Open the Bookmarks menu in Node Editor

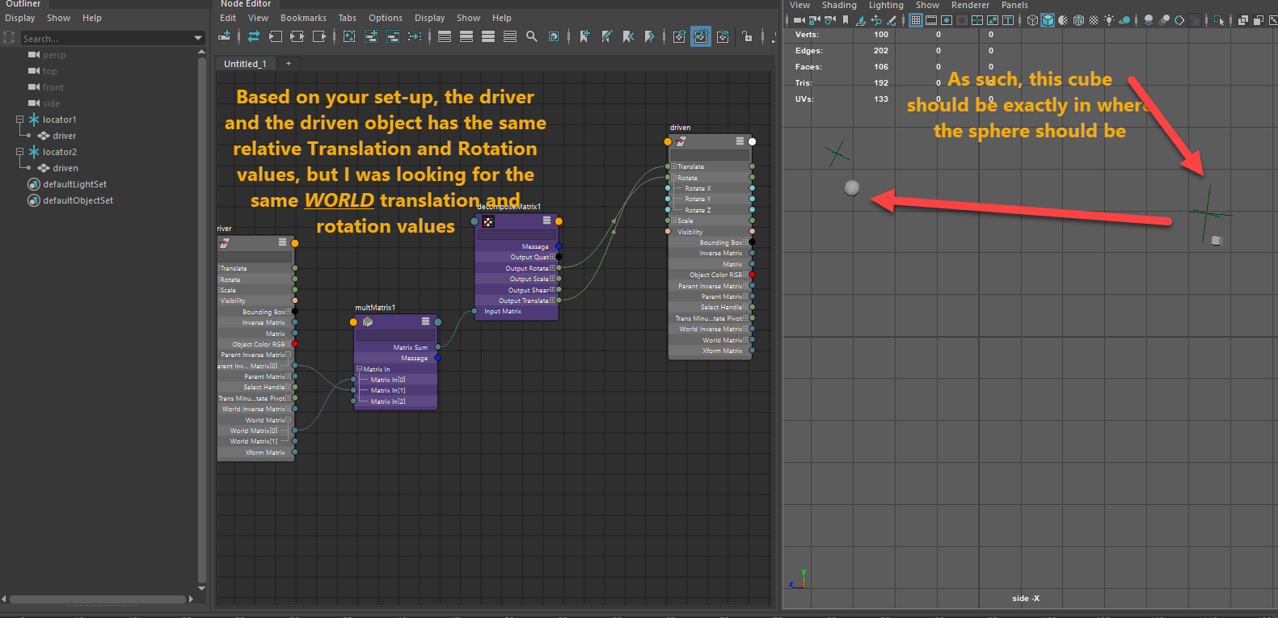303,18
